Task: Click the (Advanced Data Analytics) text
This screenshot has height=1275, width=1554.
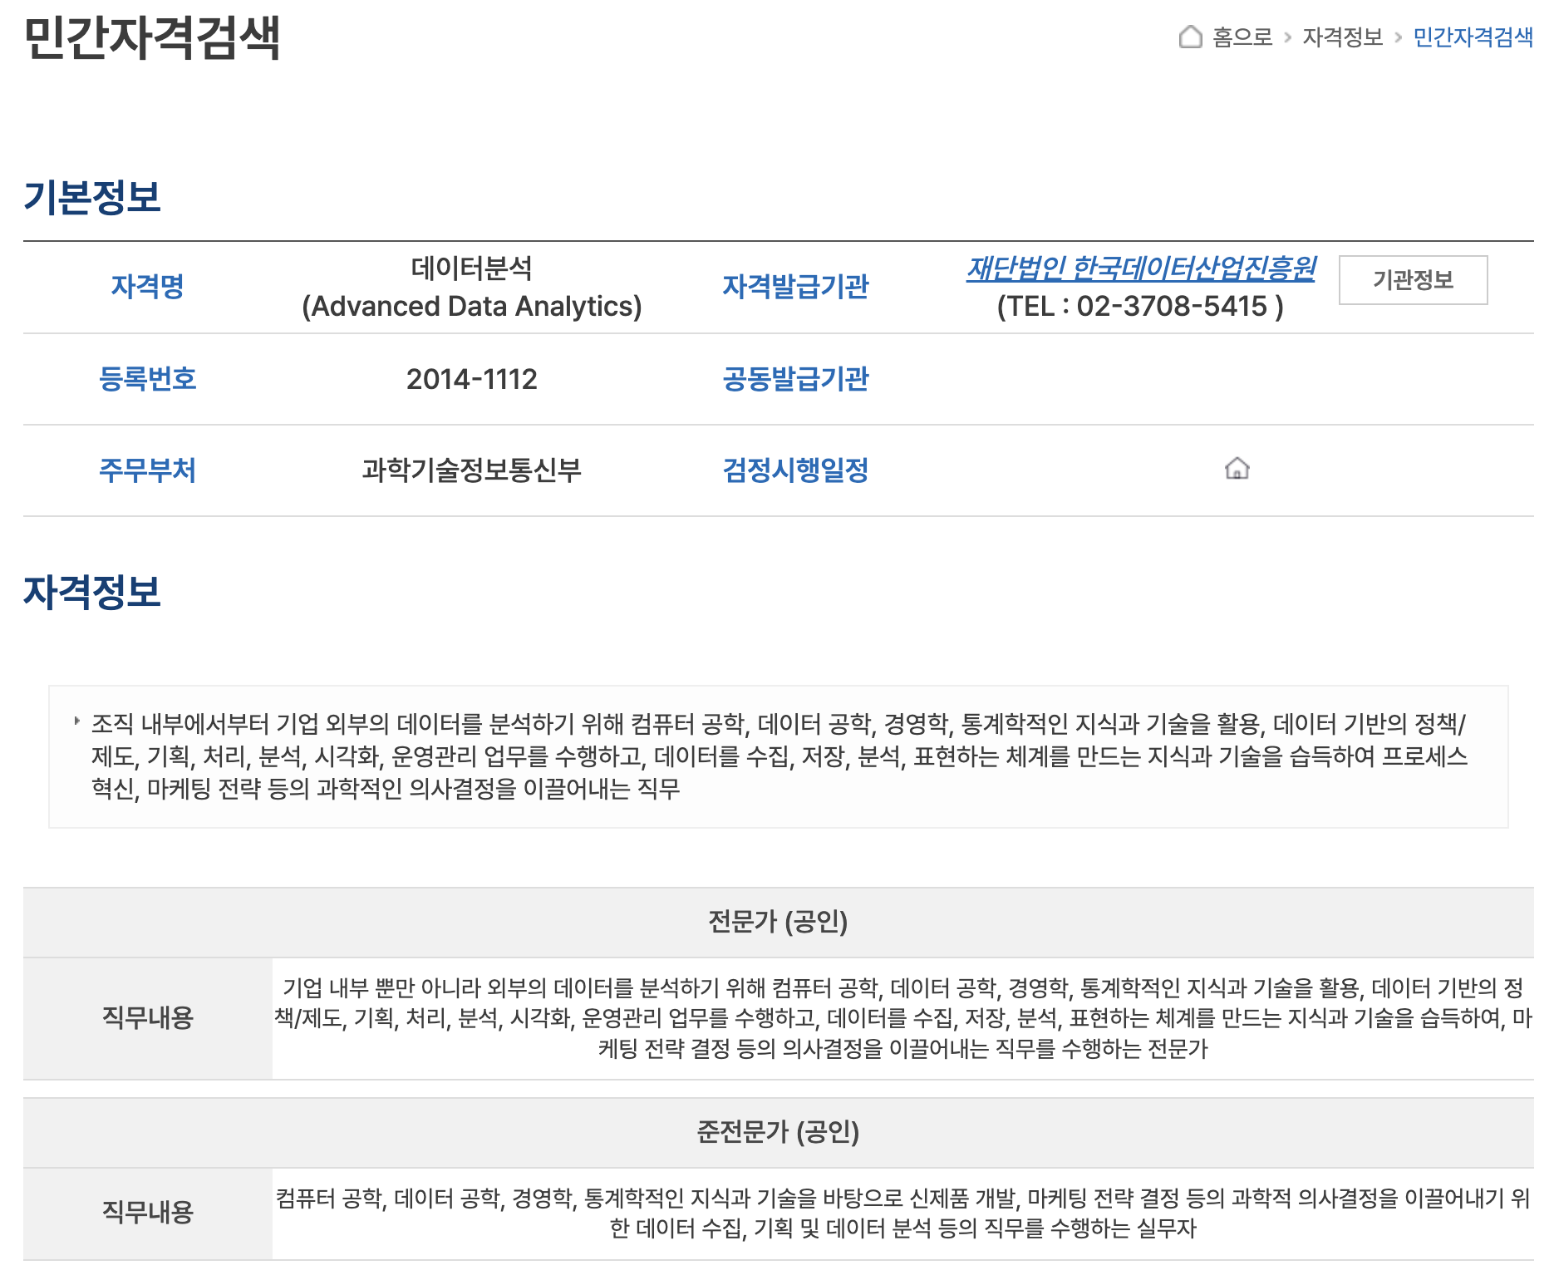Action: (471, 306)
